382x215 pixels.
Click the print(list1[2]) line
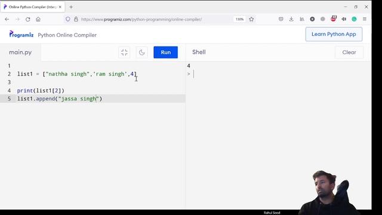tap(41, 90)
